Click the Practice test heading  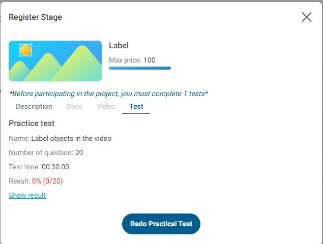[x=32, y=123]
